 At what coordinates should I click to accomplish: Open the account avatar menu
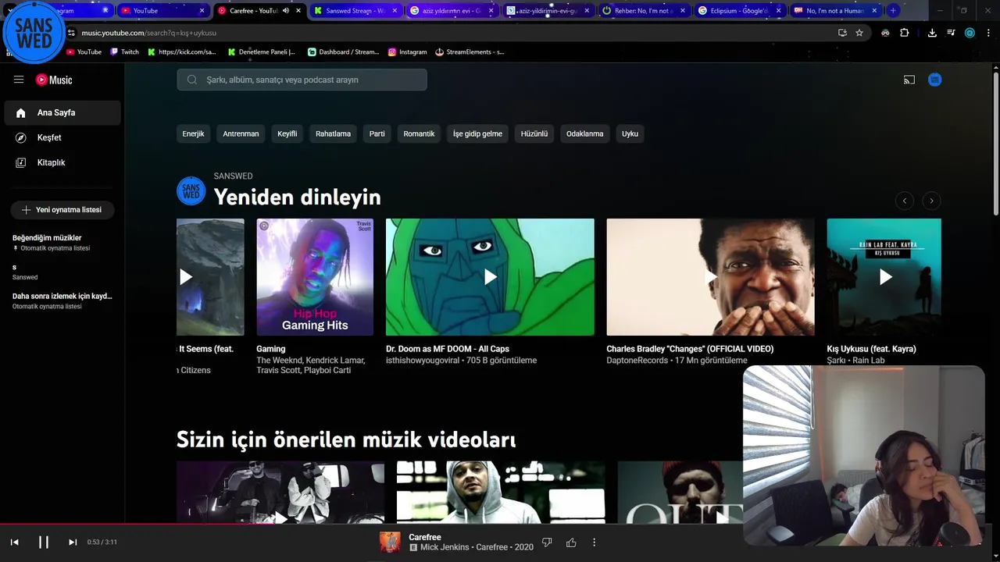pyautogui.click(x=934, y=80)
